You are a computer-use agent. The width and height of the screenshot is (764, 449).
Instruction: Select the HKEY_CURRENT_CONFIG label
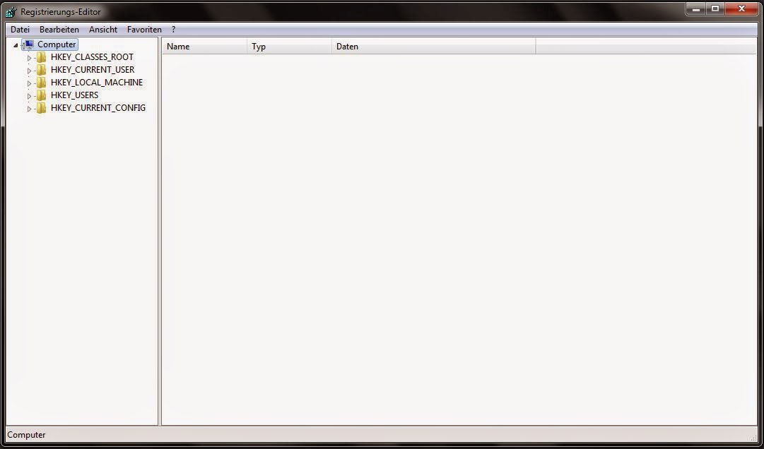click(x=98, y=107)
